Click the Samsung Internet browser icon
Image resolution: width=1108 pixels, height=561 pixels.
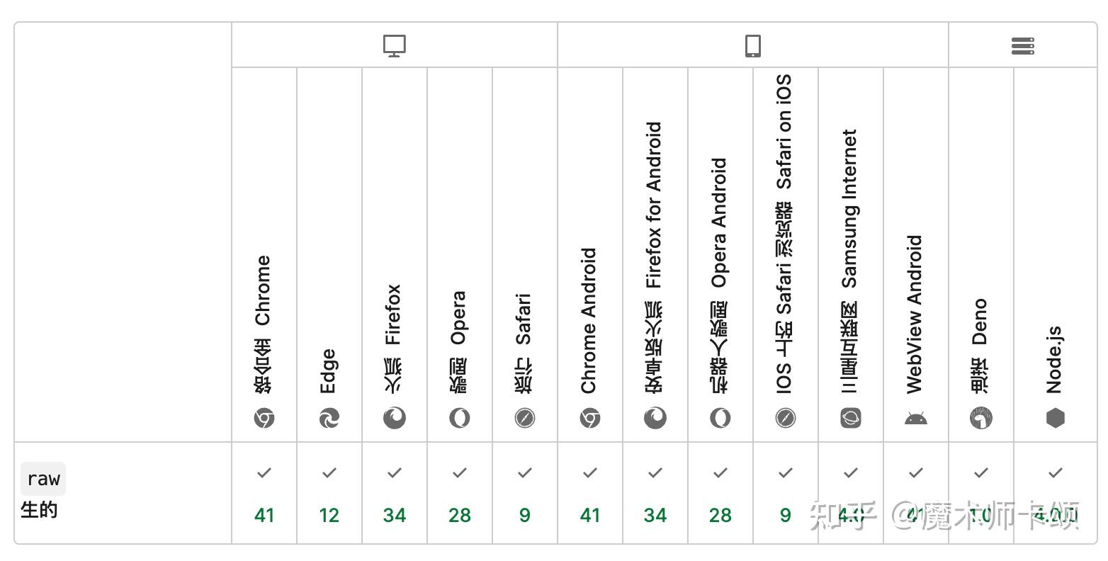pos(851,419)
